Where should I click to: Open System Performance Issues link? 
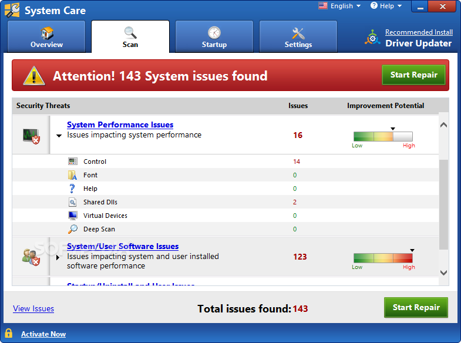point(120,125)
